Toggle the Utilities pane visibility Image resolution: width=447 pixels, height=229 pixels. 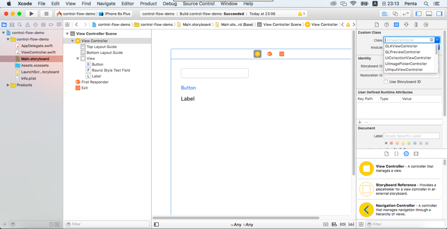439,14
